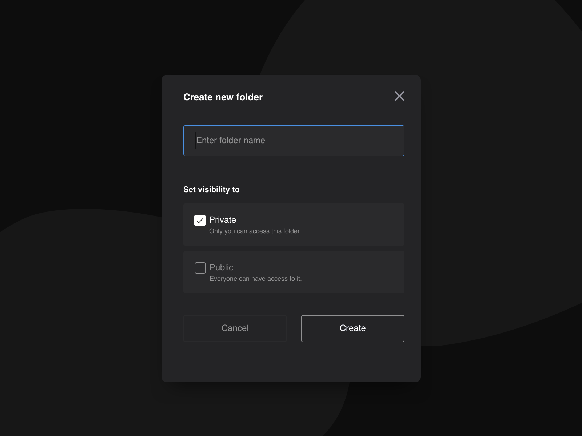Click the Public label text
This screenshot has height=436, width=582.
point(221,267)
